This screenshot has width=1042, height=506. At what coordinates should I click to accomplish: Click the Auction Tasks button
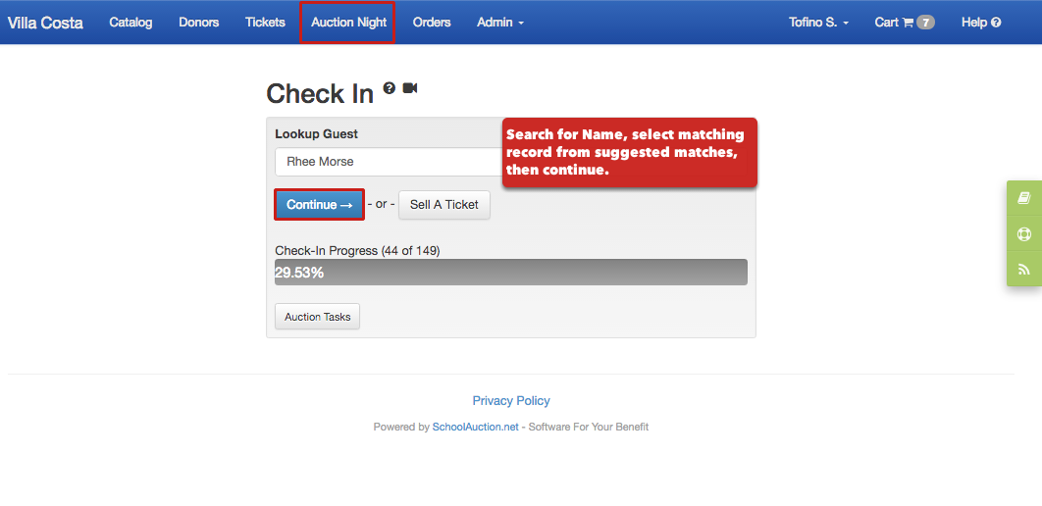(318, 317)
